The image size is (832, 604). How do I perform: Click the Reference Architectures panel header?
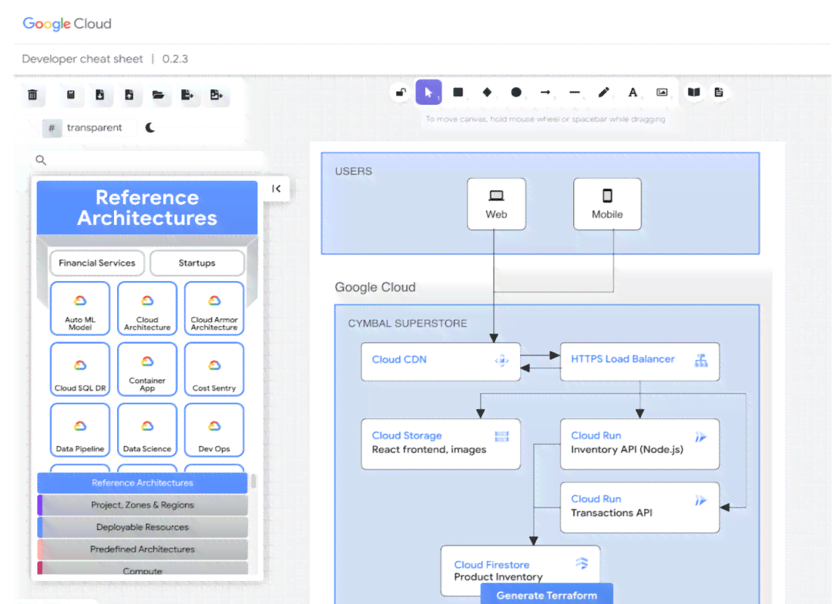point(147,207)
